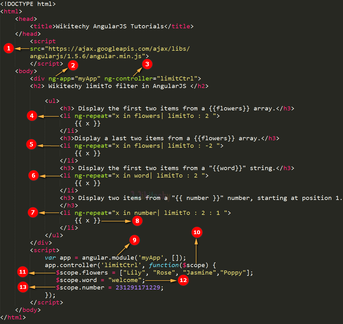Click red marker number 7
The image size is (343, 324).
coord(33,212)
